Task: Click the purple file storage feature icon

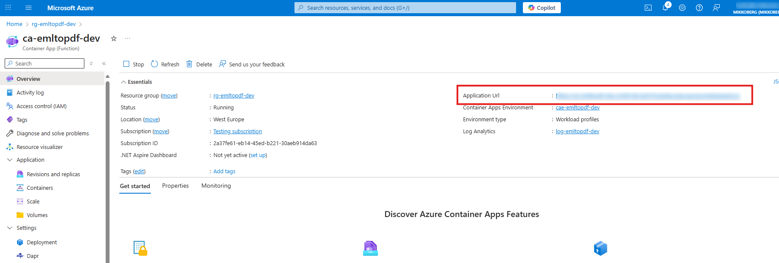Action: (x=370, y=248)
